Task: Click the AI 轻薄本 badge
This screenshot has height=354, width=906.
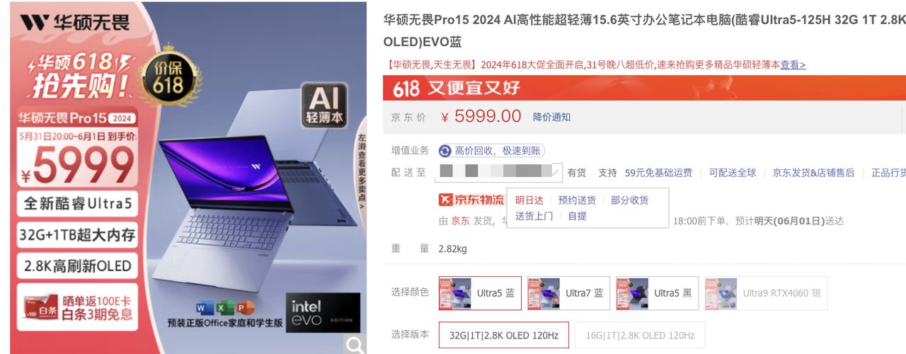Action: 324,106
